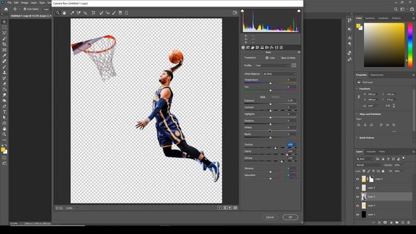The image size is (416, 234).
Task: Collapse the Transform section in Properties
Action: pos(357,89)
